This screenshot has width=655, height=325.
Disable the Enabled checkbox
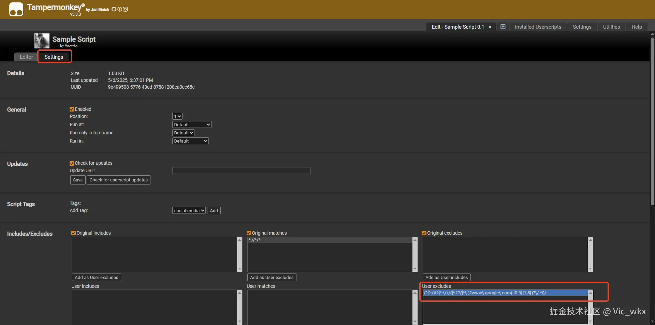tap(72, 109)
